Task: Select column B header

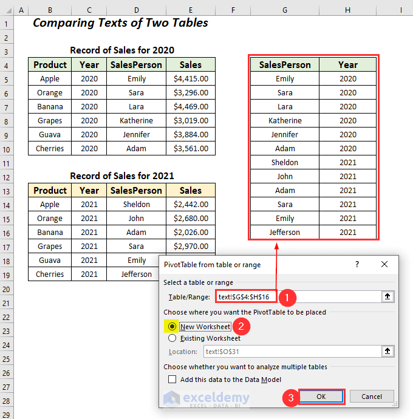Action: tap(50, 10)
